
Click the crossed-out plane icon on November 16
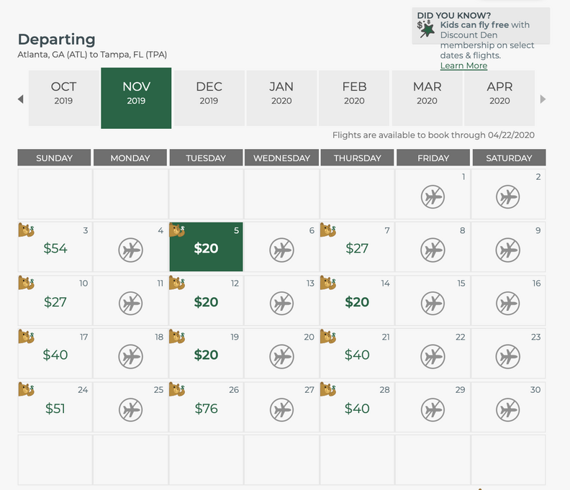pos(508,303)
